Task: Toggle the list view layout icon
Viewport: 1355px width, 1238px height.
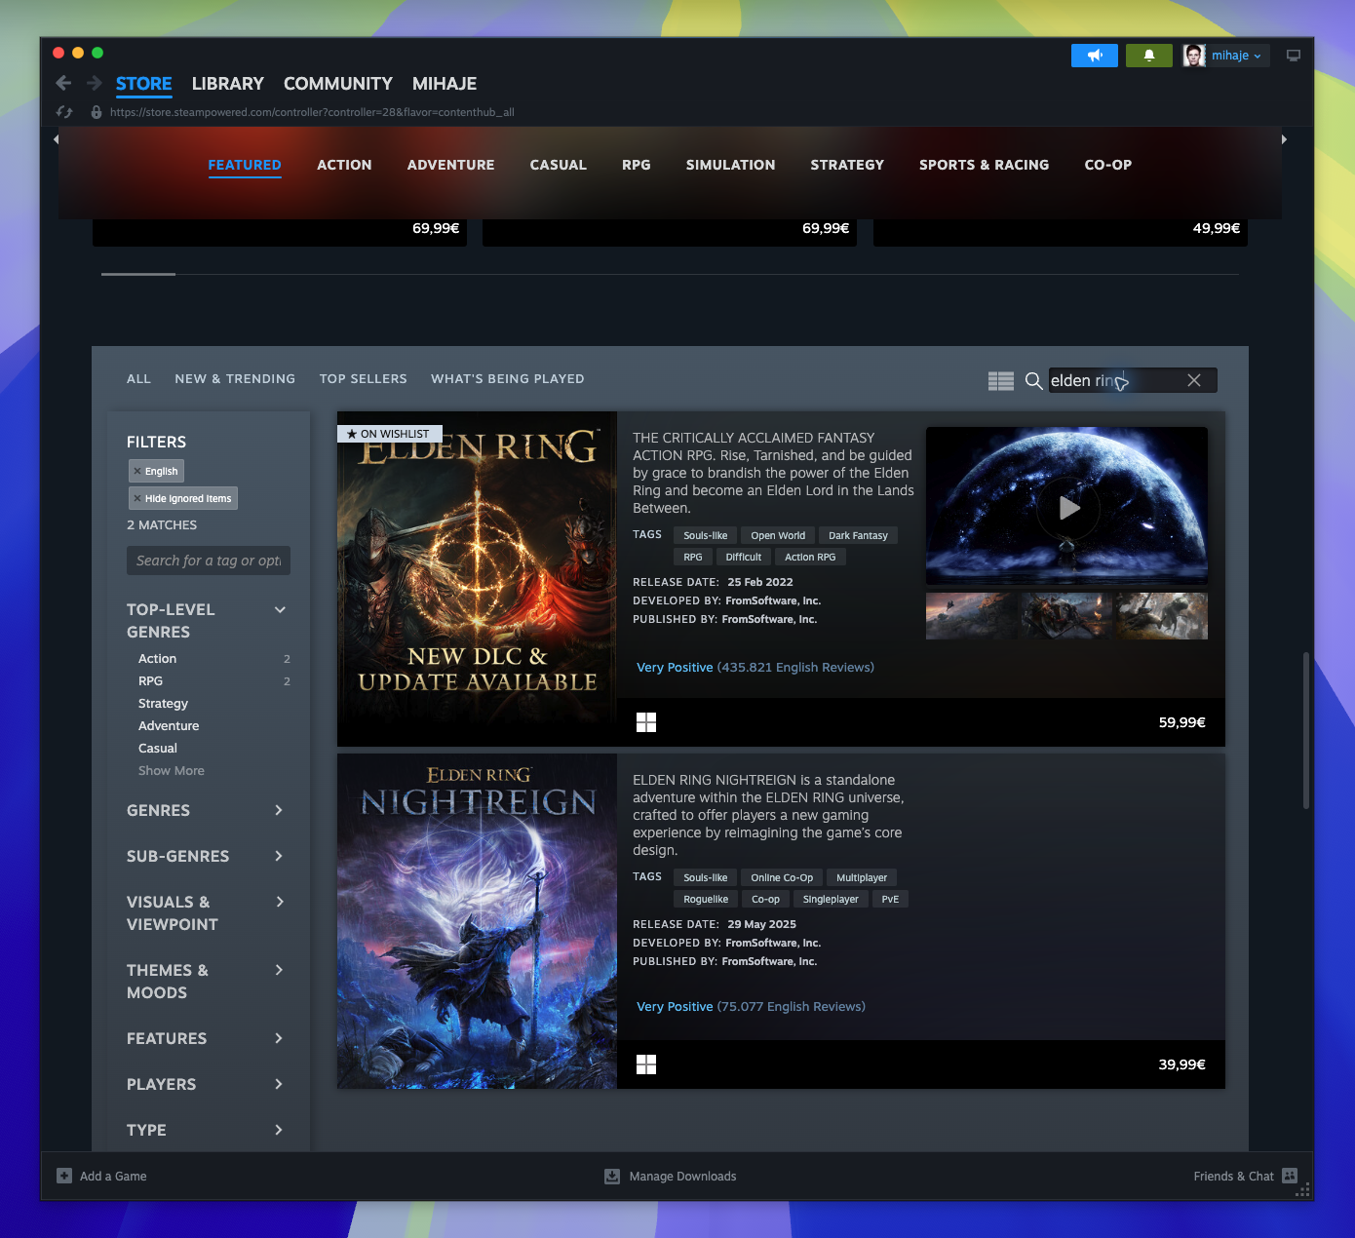Action: tap(1001, 380)
